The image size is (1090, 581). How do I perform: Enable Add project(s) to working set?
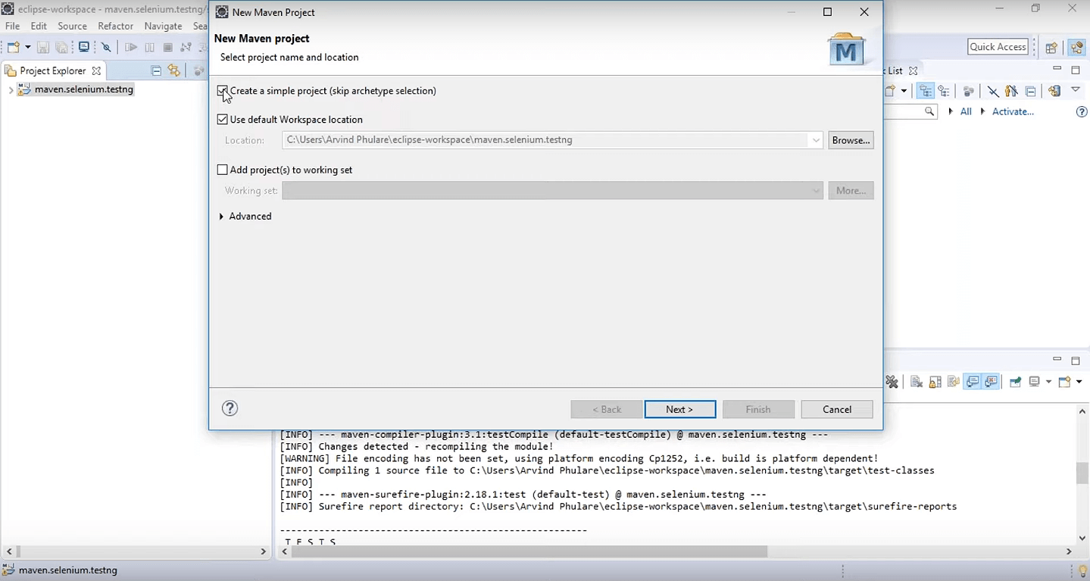coord(222,170)
